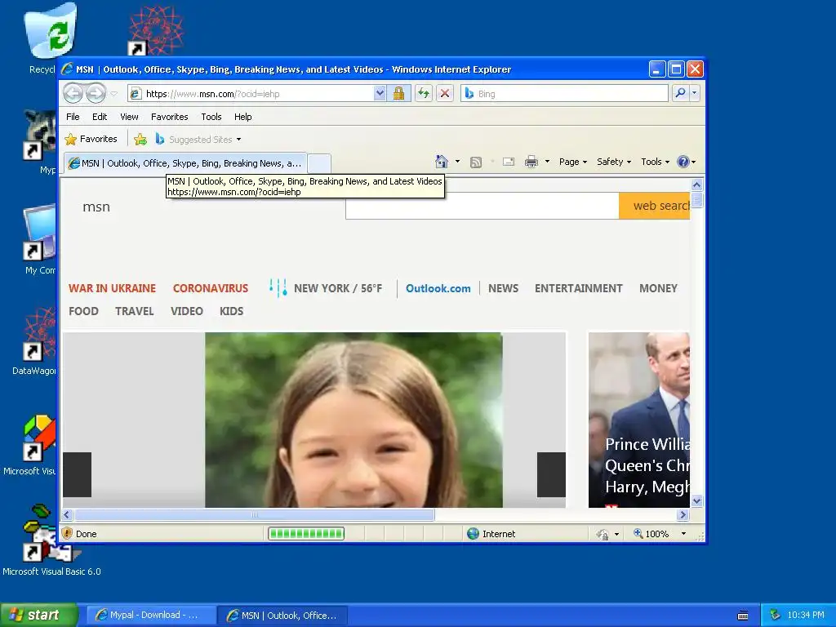
Task: Open the MONEY section link
Action: (658, 288)
